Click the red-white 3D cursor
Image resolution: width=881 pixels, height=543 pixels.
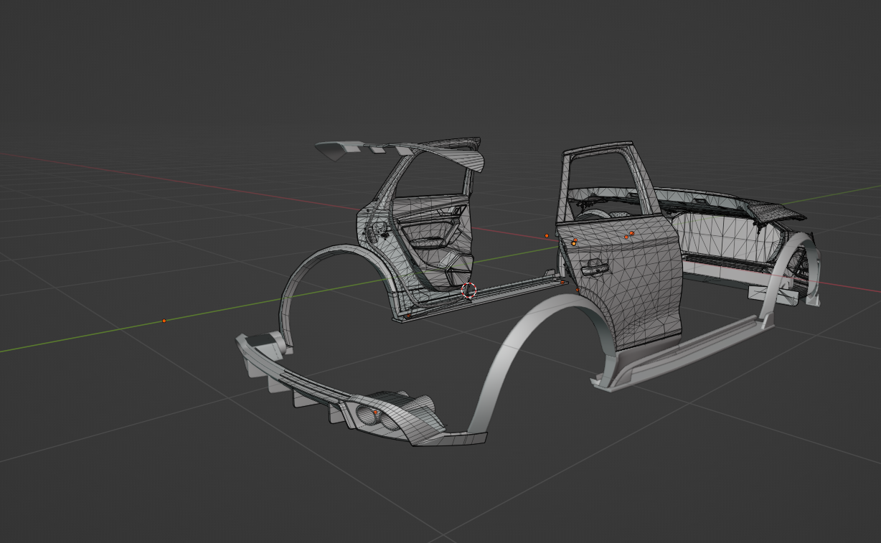tap(468, 290)
